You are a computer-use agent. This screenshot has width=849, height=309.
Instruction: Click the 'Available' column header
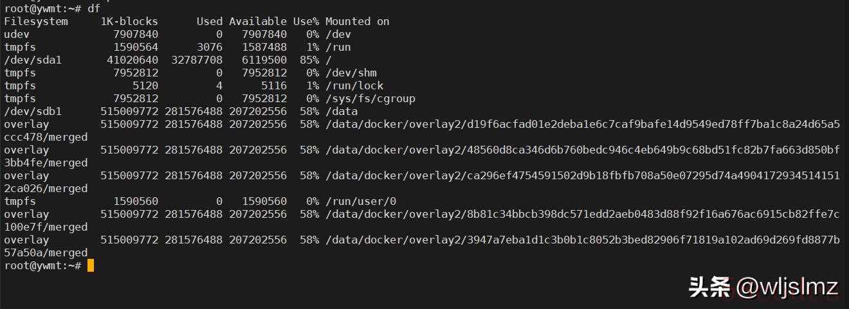(x=258, y=21)
